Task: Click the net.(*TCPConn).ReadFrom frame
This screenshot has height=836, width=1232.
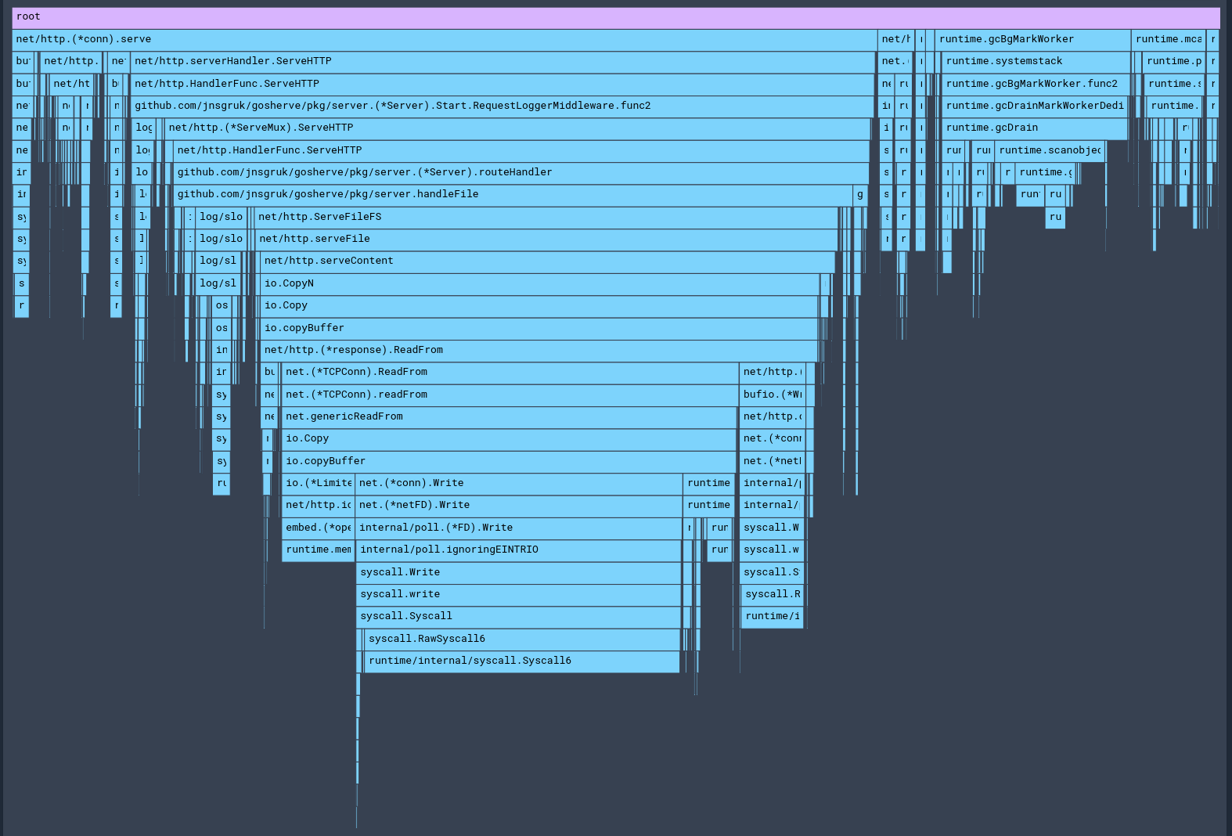Action: click(x=510, y=373)
